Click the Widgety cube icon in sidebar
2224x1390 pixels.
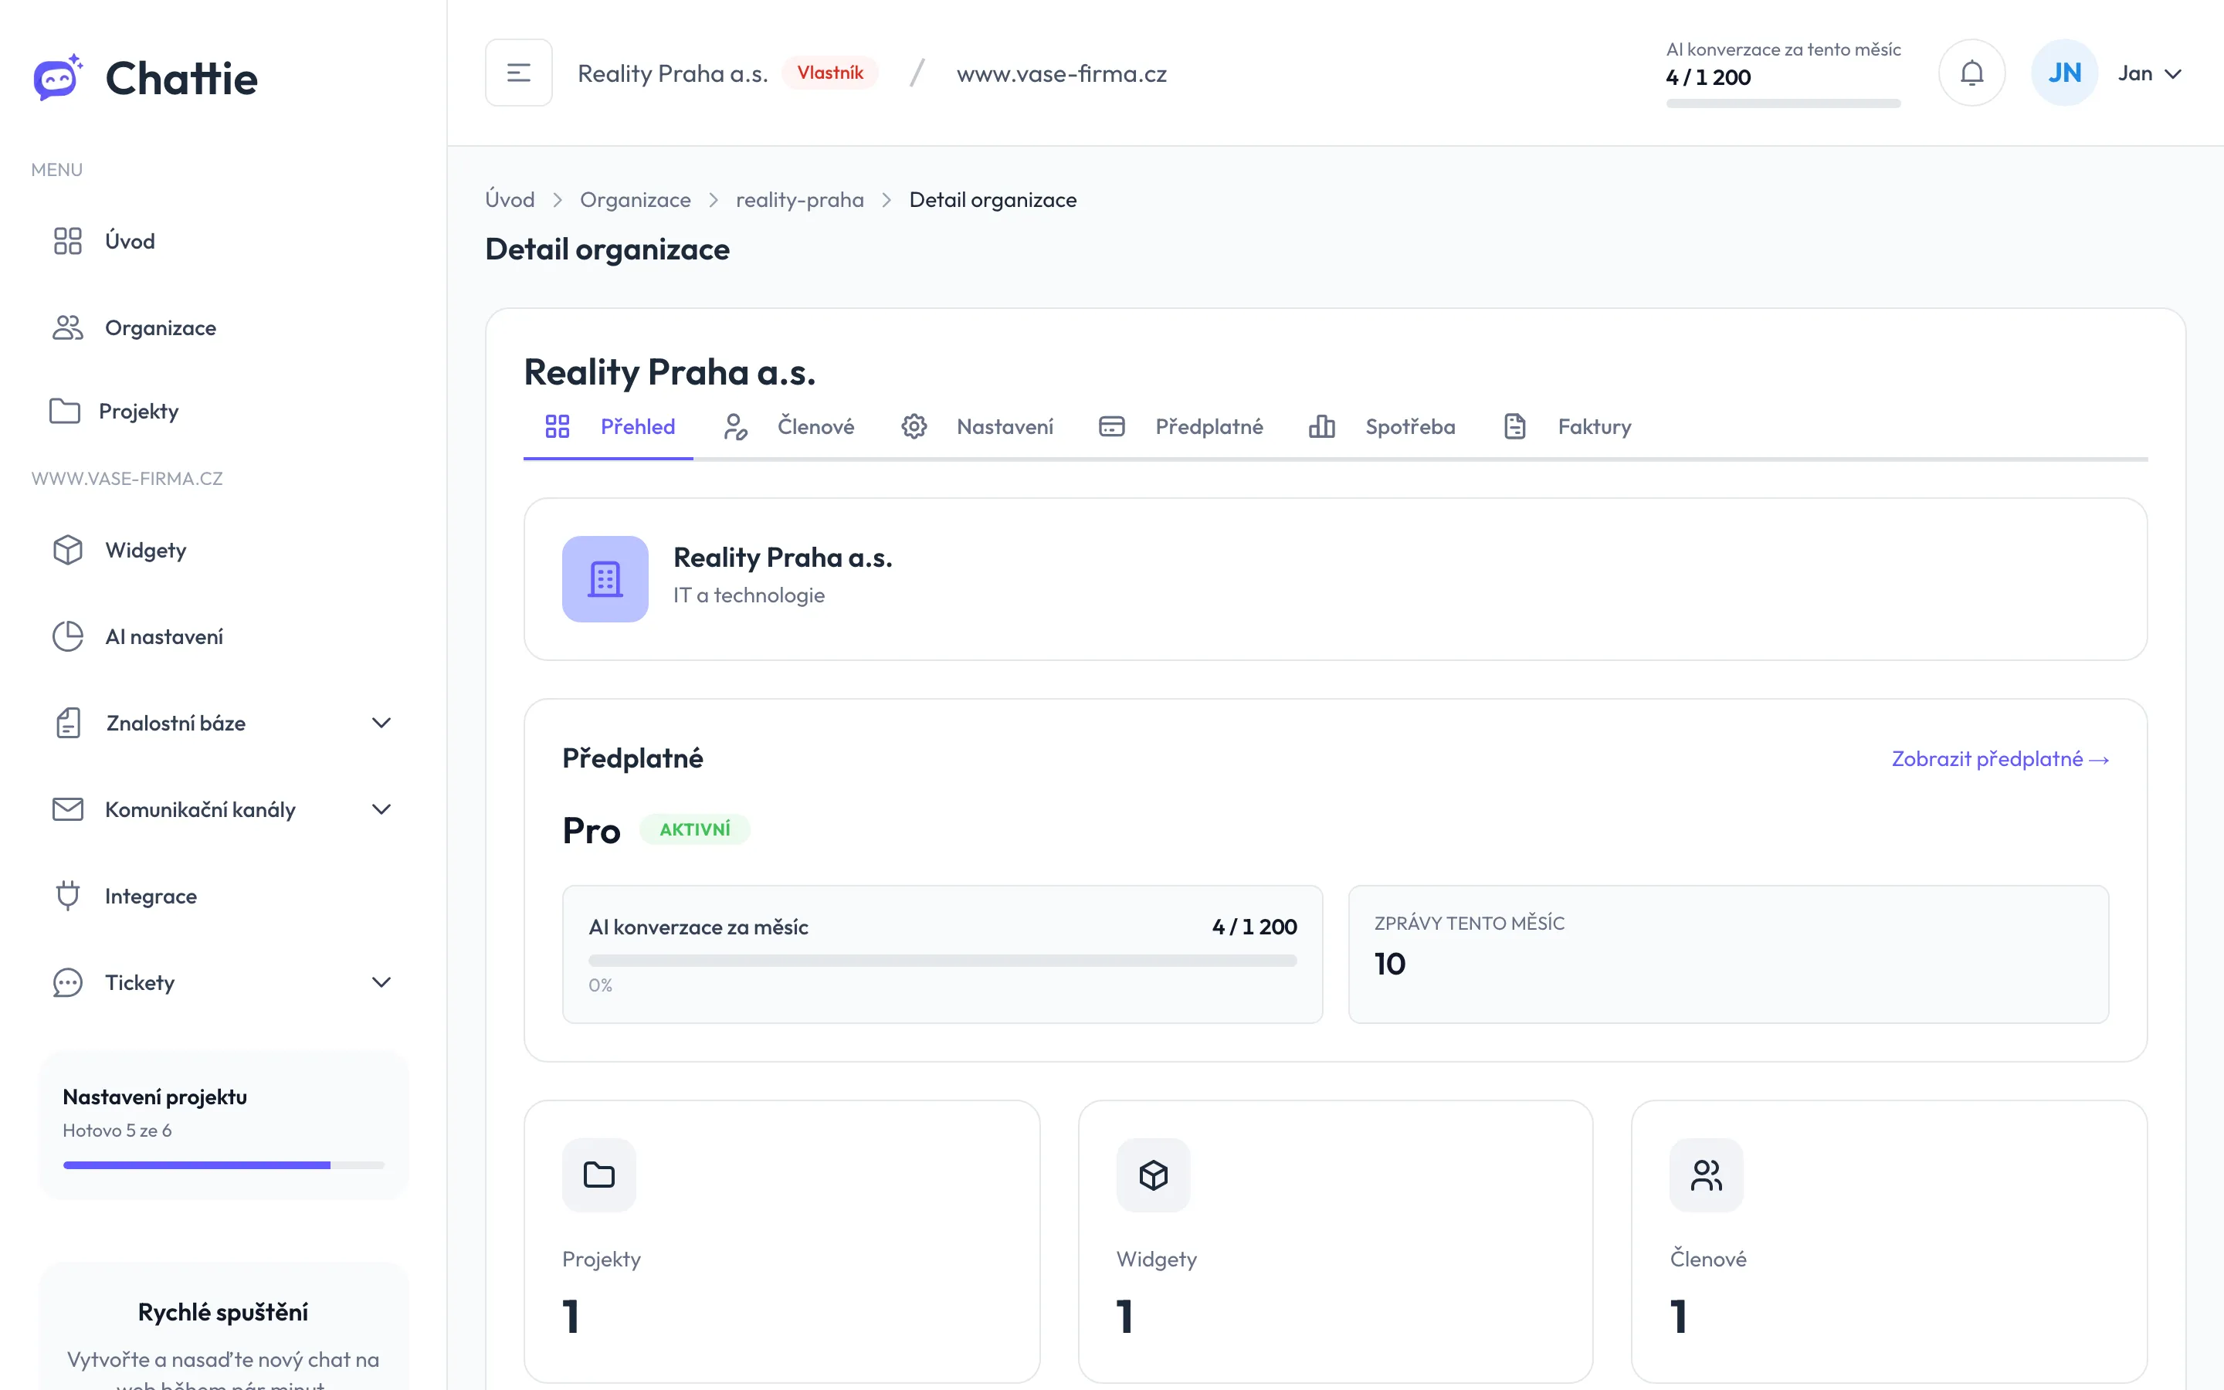[x=68, y=550]
